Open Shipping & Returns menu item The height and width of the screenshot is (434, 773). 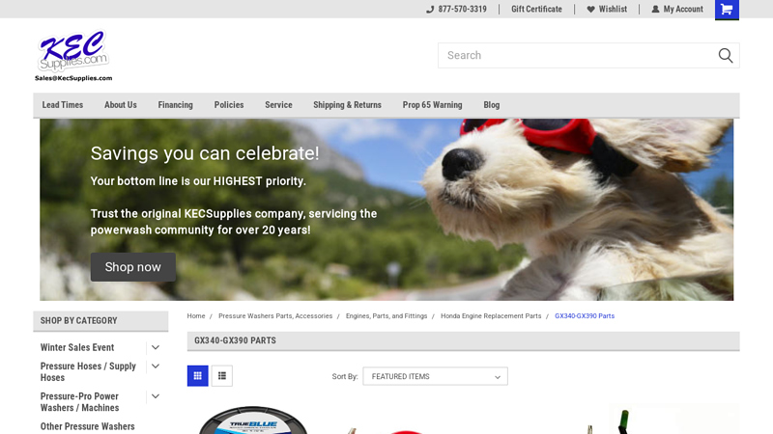coord(347,105)
